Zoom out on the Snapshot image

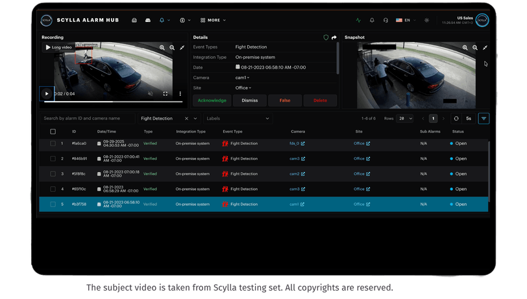[475, 48]
